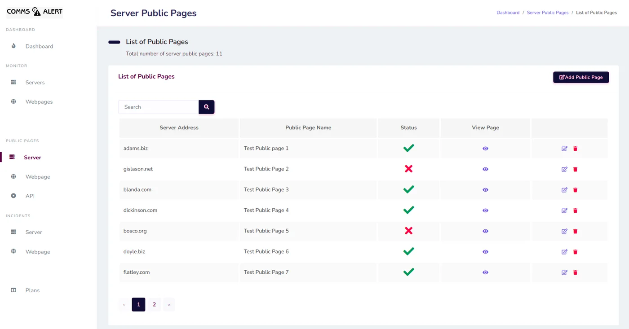Click green check status for blanda.com

pos(408,189)
